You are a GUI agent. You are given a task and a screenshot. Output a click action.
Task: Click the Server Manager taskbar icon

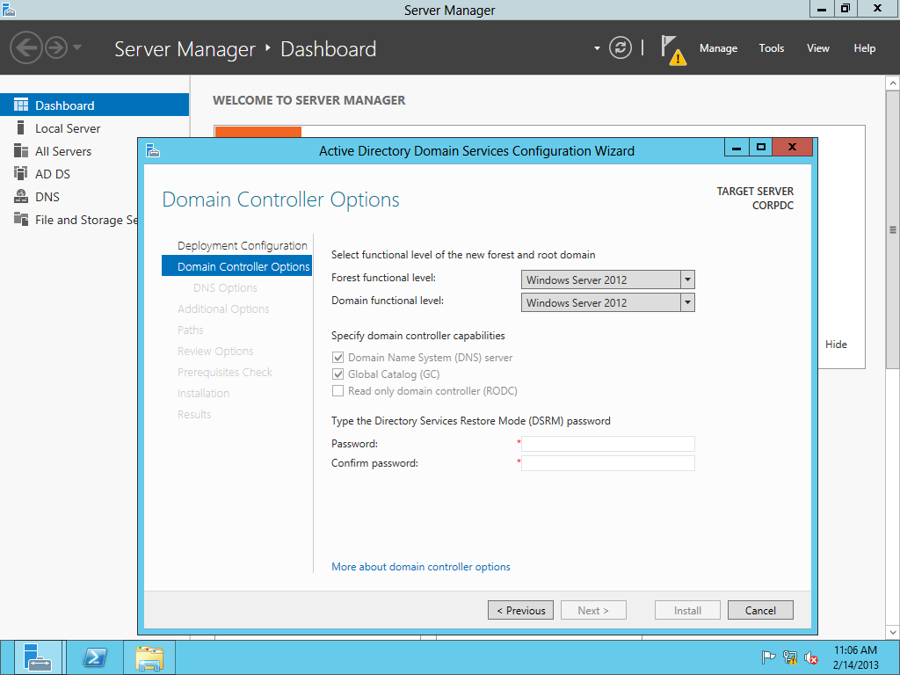tap(39, 657)
